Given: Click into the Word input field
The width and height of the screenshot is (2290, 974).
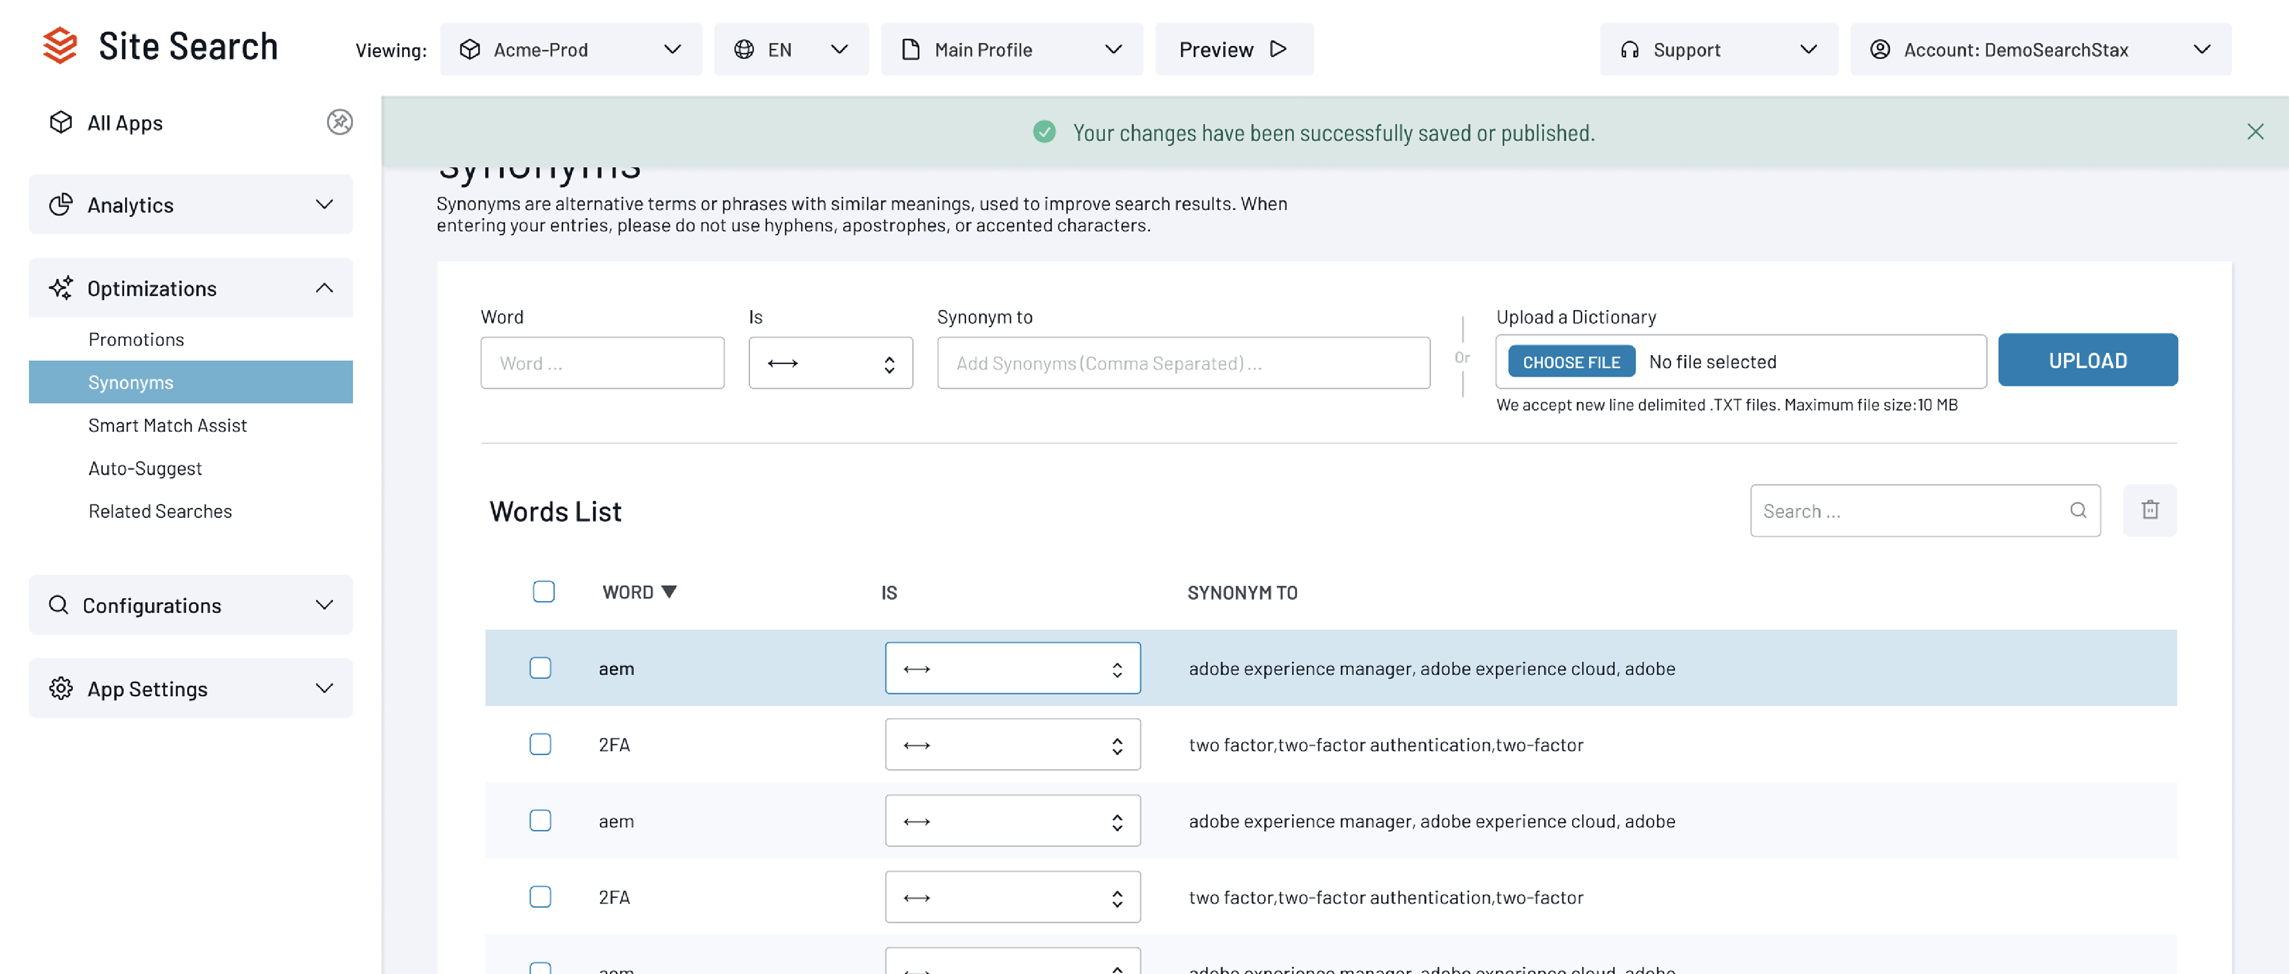Looking at the screenshot, I should point(602,363).
